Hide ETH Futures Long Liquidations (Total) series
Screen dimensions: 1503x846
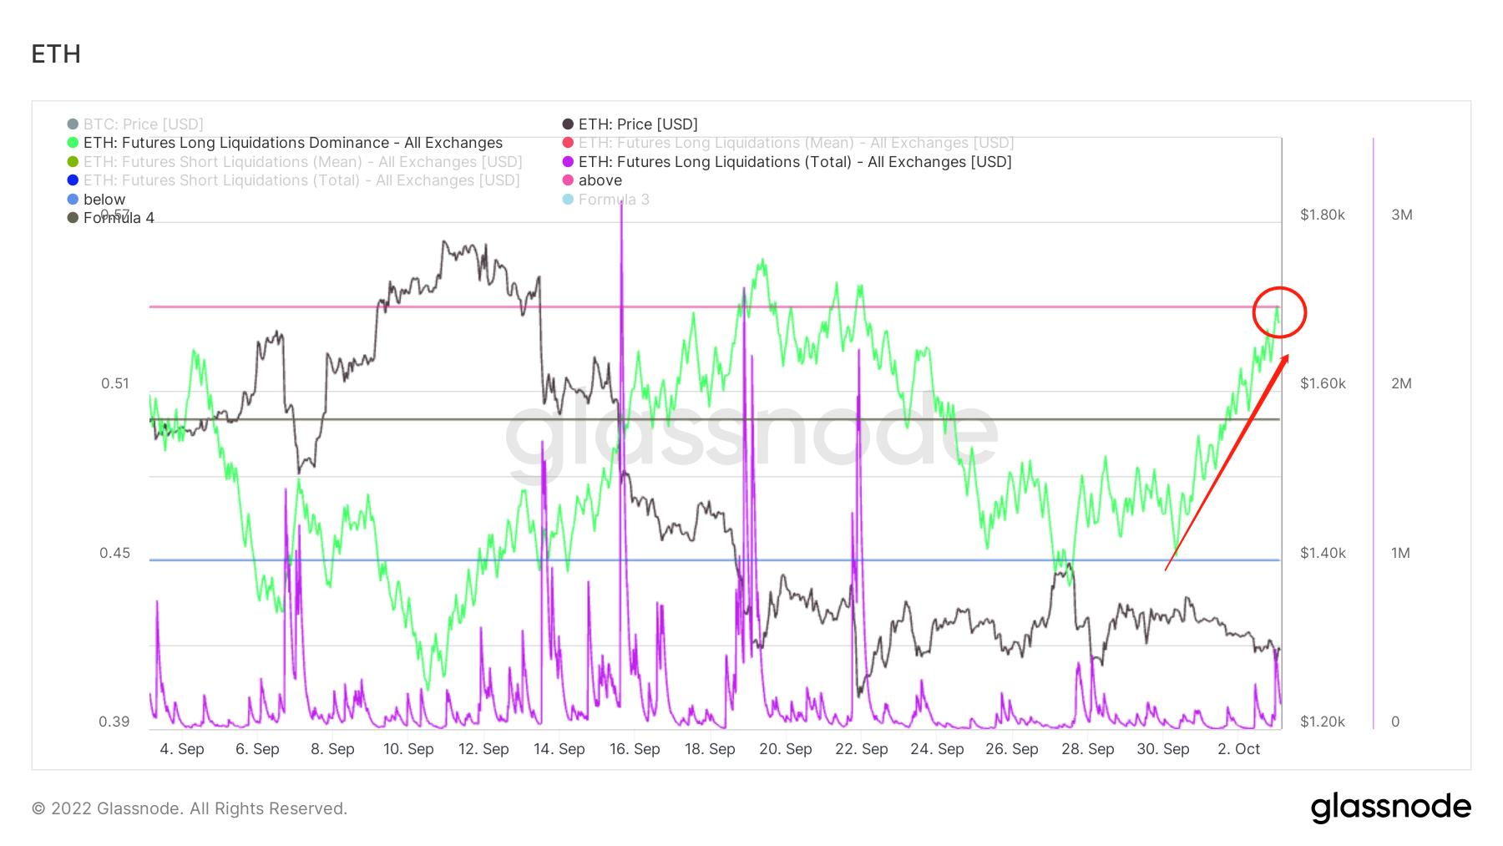[x=787, y=162]
